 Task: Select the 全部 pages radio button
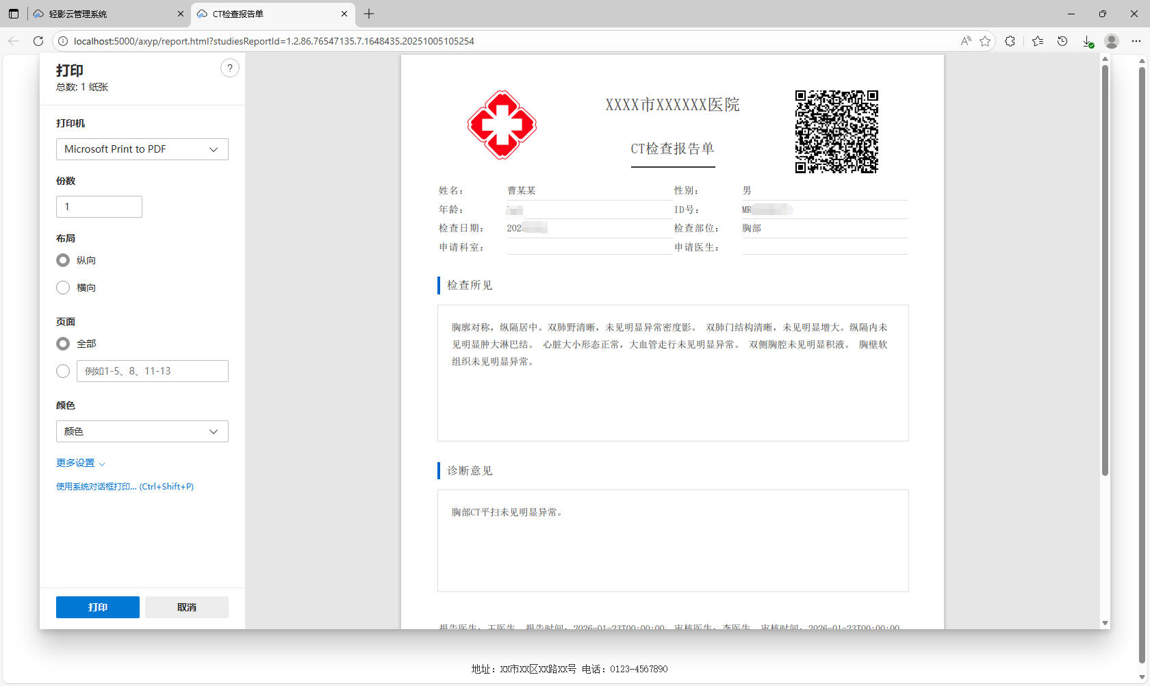(63, 344)
